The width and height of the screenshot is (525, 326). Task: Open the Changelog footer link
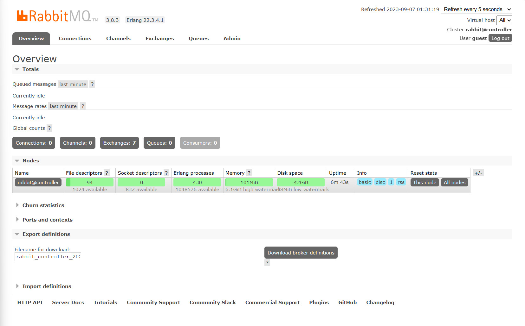click(380, 303)
